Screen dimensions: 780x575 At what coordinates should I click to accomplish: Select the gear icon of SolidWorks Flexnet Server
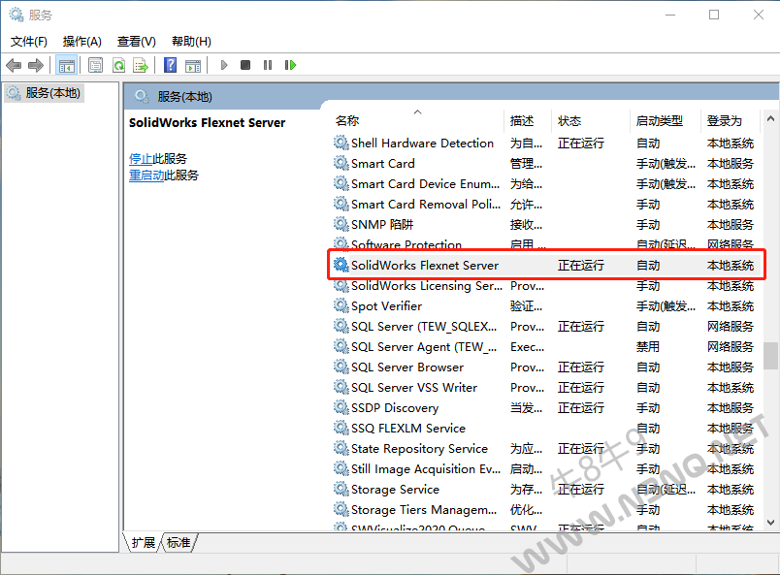[341, 265]
